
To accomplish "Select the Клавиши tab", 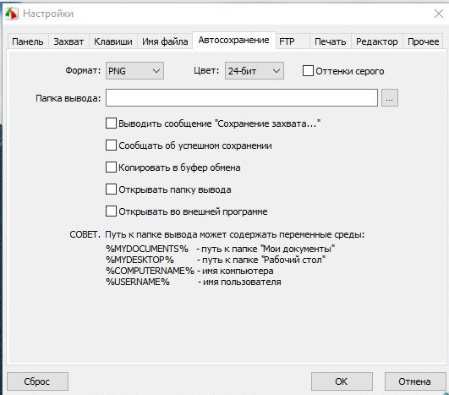I will tap(113, 41).
